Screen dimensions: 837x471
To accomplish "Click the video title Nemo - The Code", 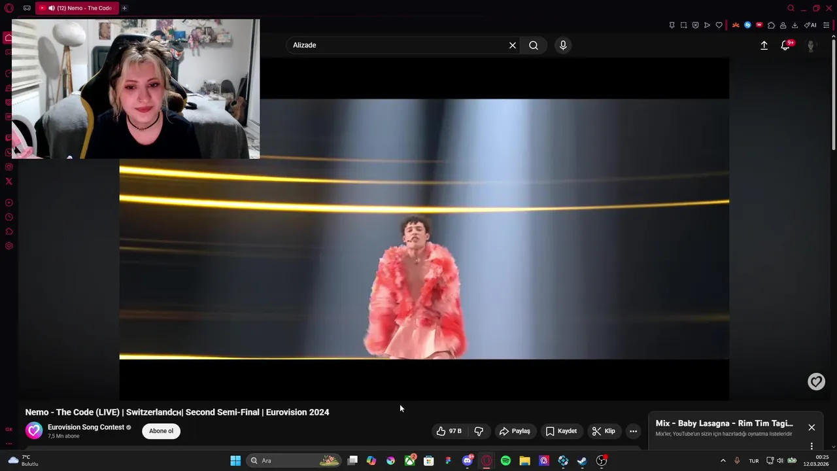I will (x=177, y=412).
